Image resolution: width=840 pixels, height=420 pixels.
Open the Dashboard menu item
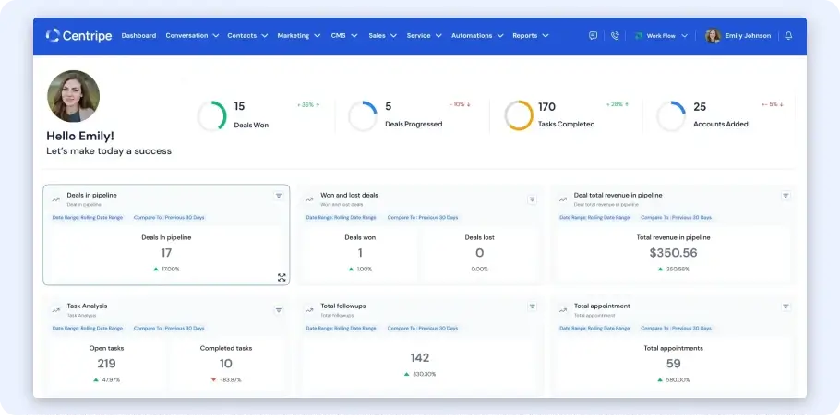tap(138, 36)
